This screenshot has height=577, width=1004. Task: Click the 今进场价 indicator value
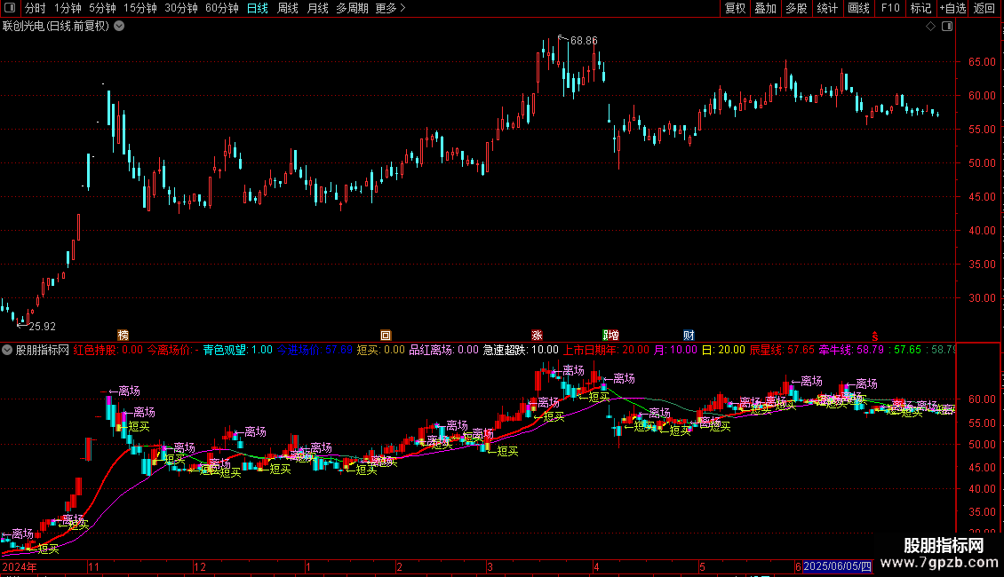(x=315, y=350)
